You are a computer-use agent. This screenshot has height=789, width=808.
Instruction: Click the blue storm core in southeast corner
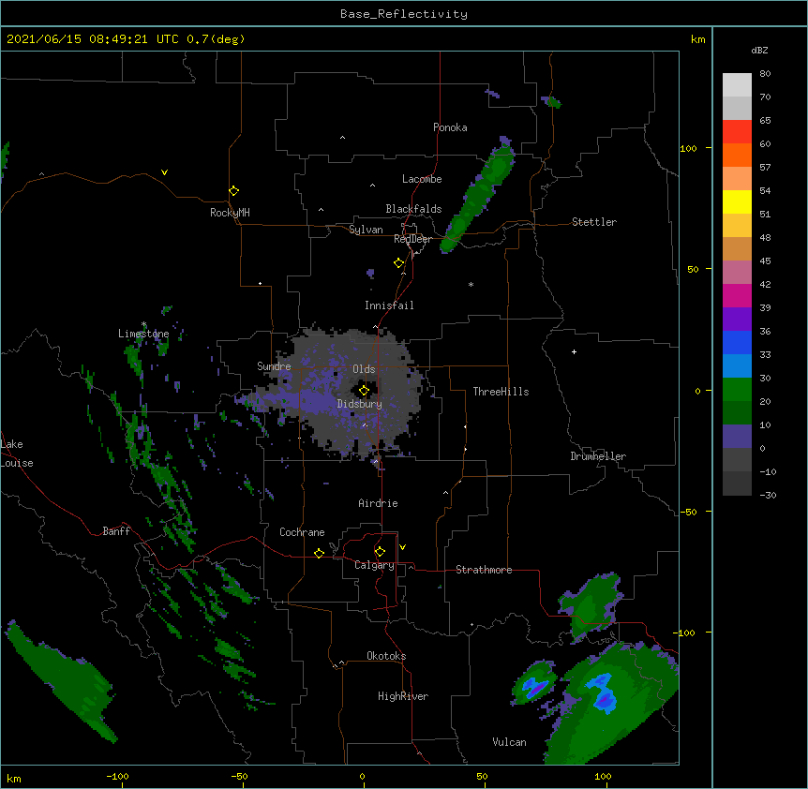pyautogui.click(x=604, y=693)
